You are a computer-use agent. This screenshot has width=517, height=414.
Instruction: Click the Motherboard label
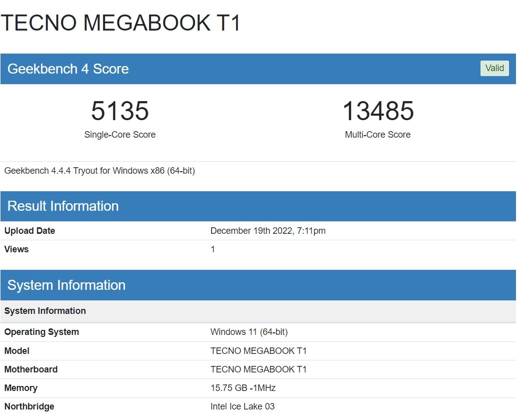point(31,369)
